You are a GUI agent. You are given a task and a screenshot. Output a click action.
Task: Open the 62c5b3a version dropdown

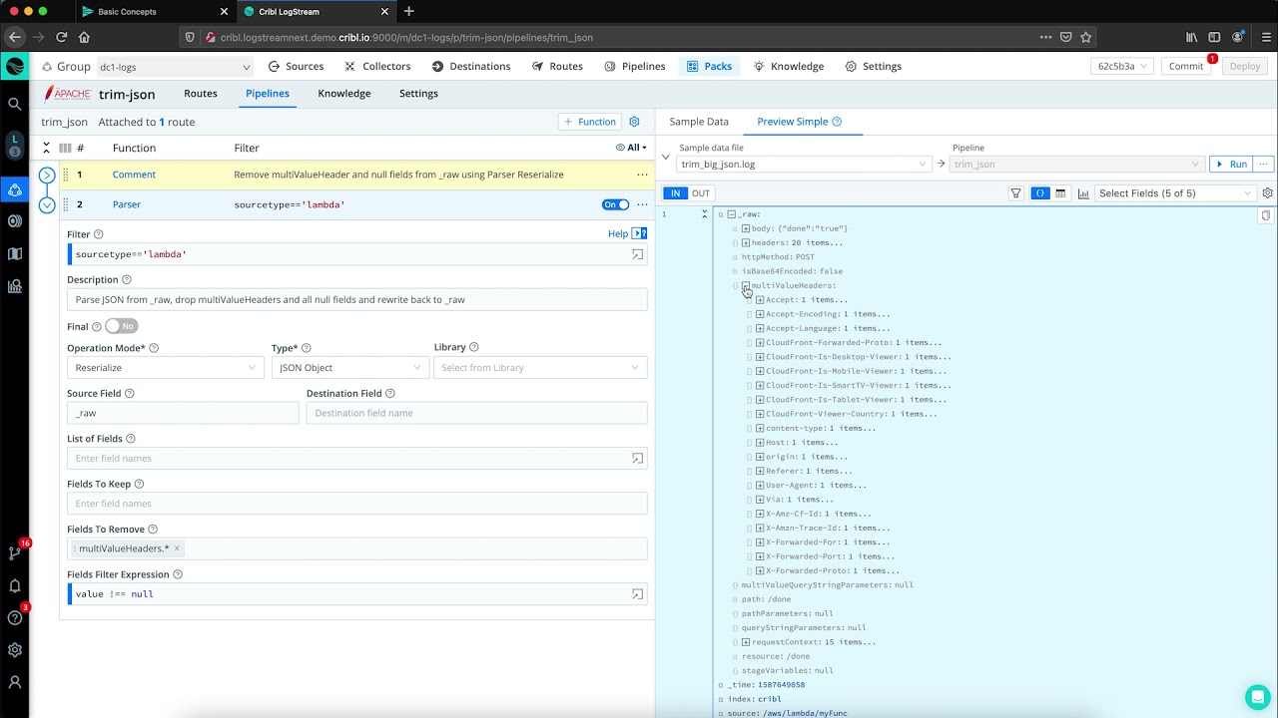(x=1122, y=67)
